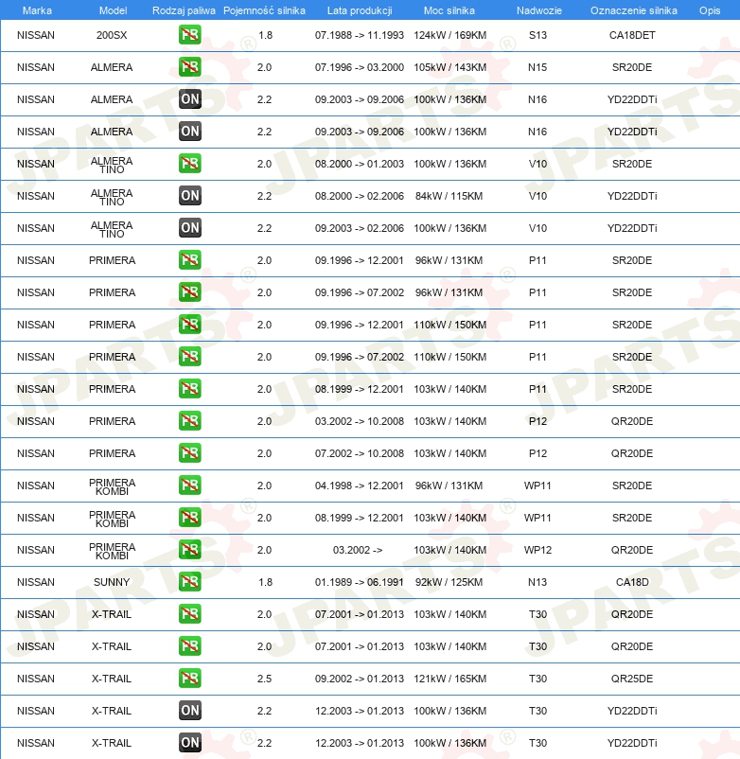The image size is (740, 759).
Task: Select the open-ended 03.2002 -> cell in WP12 row
Action: click(x=358, y=550)
